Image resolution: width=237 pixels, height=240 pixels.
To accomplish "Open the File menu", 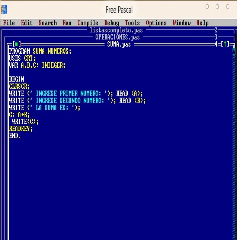I will click(9, 23).
